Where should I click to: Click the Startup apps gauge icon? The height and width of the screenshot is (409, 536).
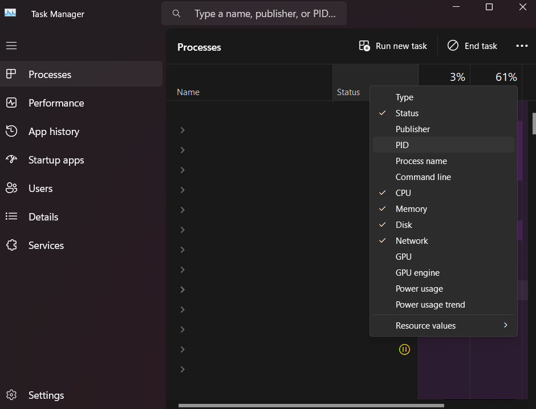tap(11, 159)
